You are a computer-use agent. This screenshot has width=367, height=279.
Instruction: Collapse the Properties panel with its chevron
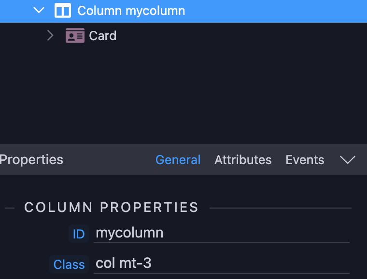pyautogui.click(x=348, y=160)
